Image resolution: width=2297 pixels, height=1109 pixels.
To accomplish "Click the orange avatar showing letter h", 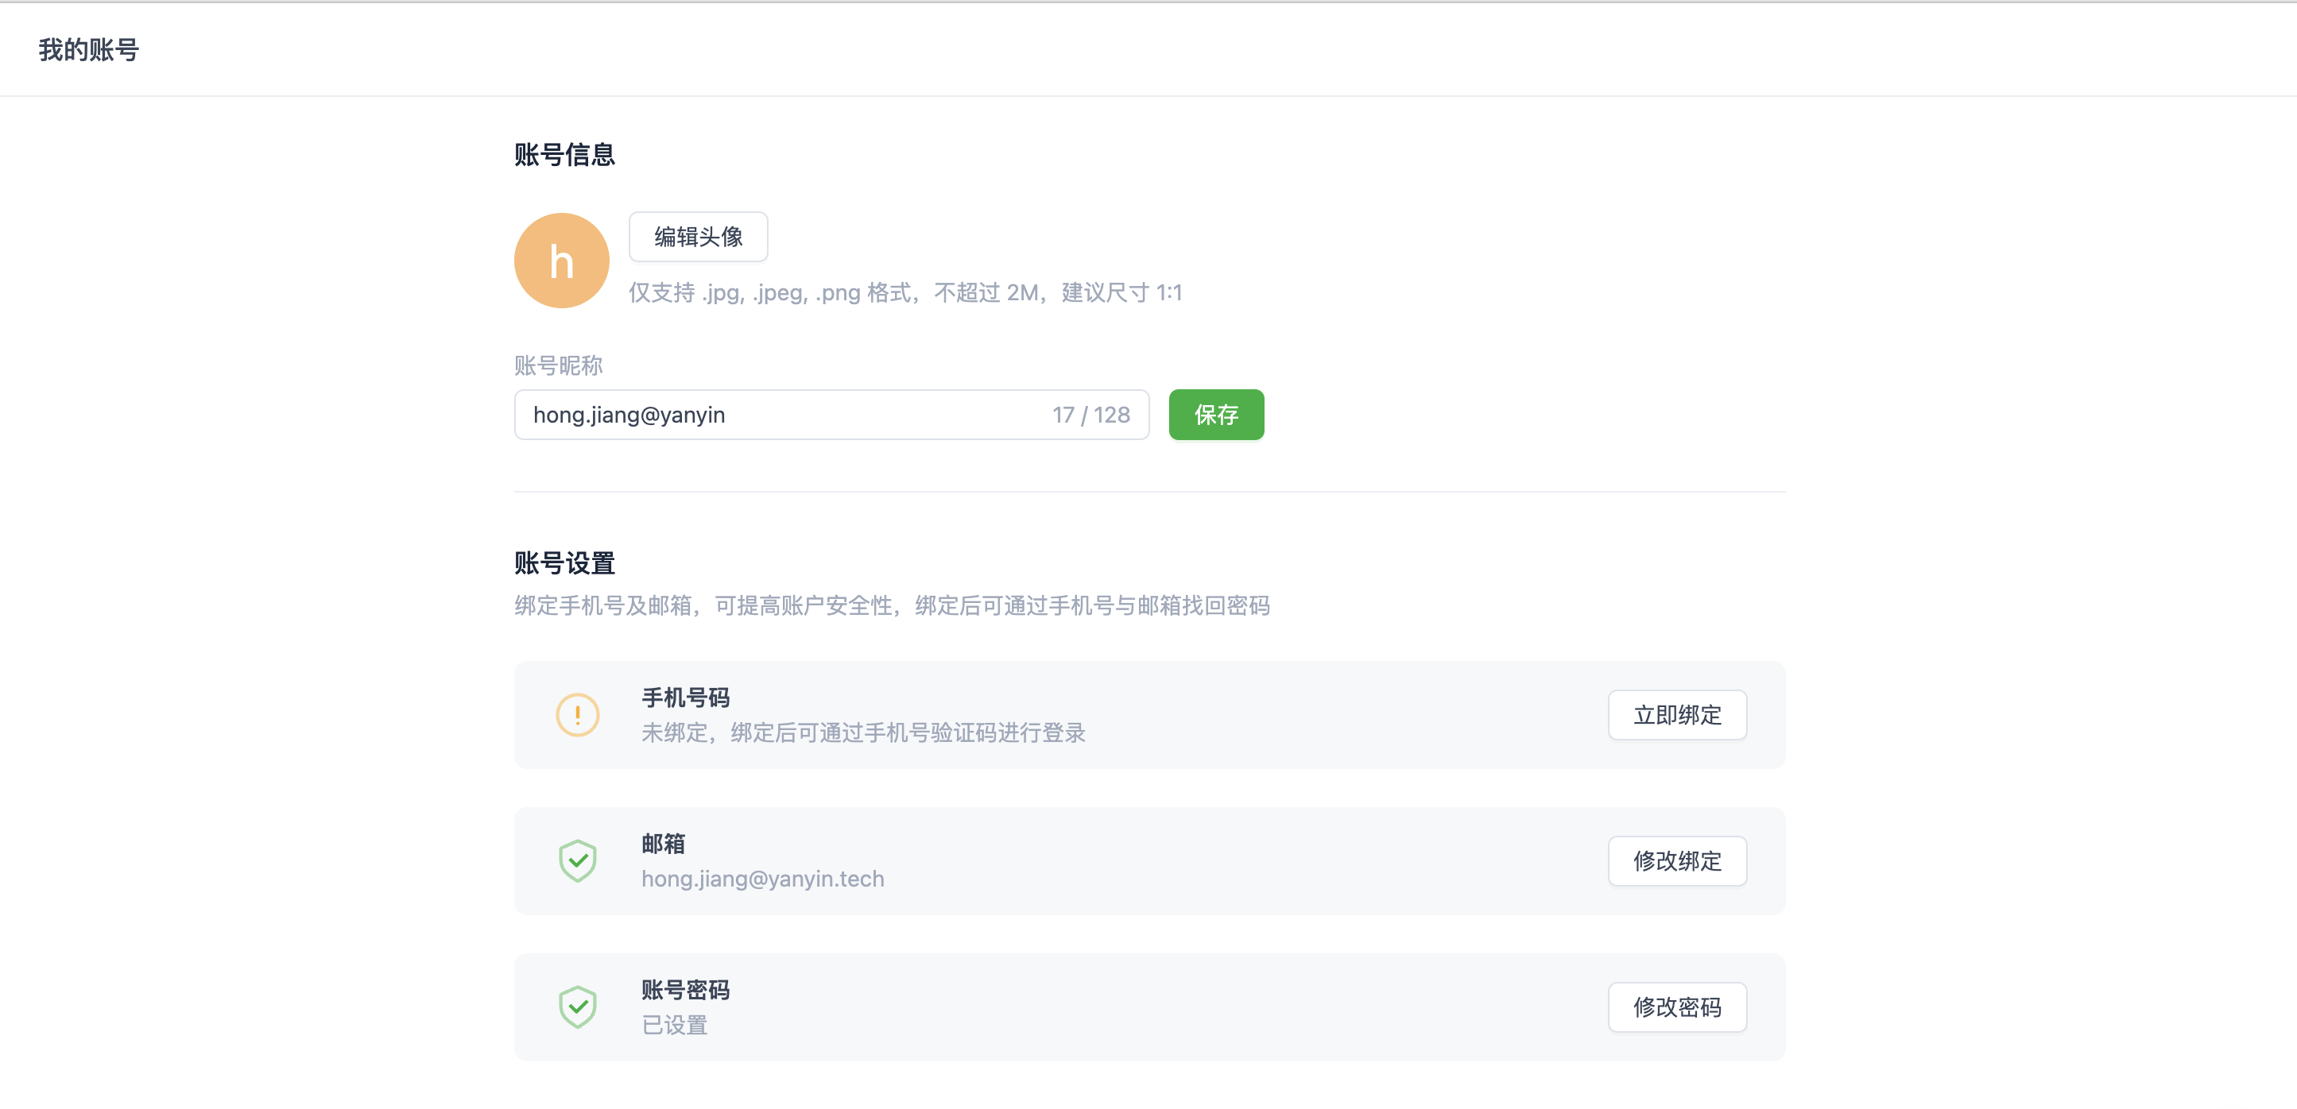I will click(x=561, y=260).
